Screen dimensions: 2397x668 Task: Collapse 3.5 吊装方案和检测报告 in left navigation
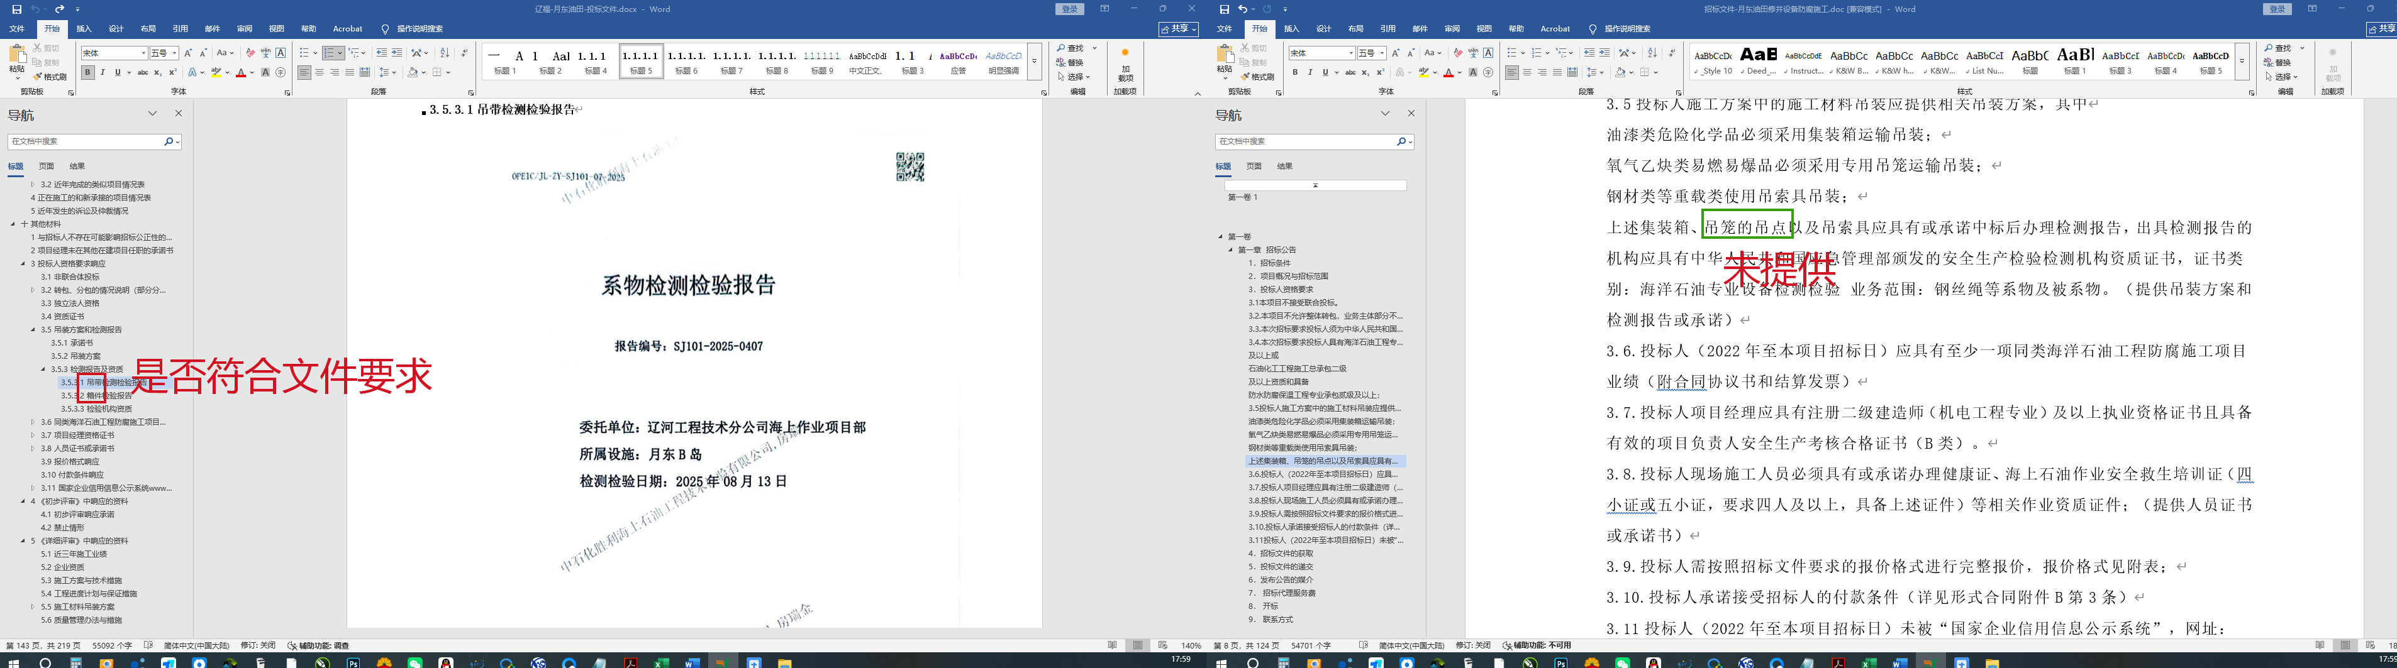click(33, 330)
